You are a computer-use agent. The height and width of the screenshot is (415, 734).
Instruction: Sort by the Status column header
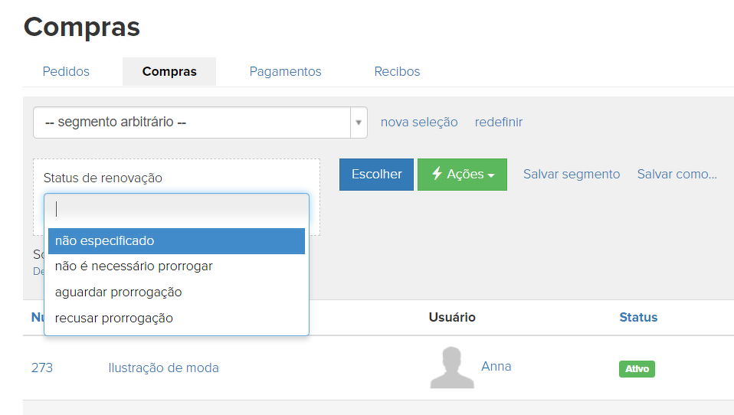tap(638, 317)
